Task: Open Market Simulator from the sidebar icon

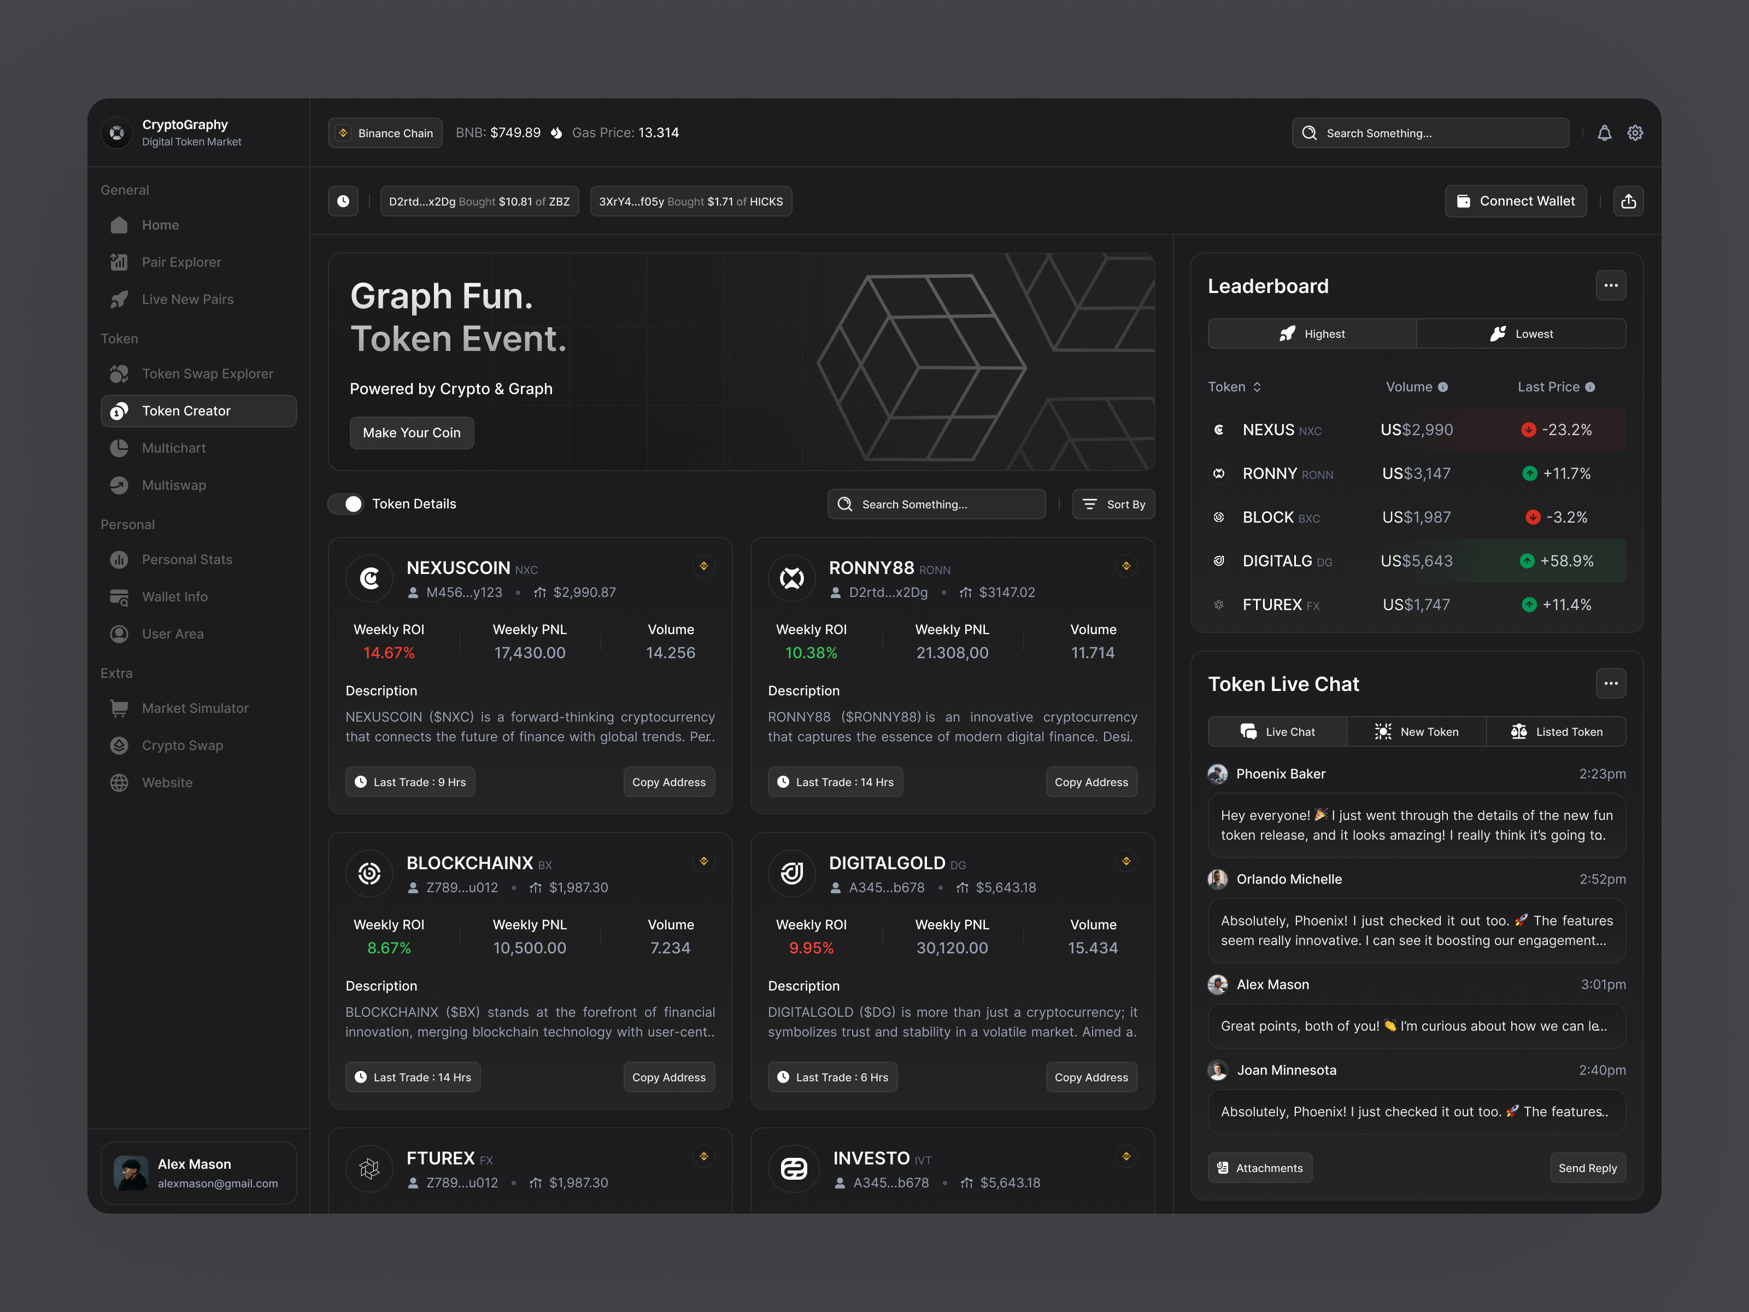Action: coord(119,708)
